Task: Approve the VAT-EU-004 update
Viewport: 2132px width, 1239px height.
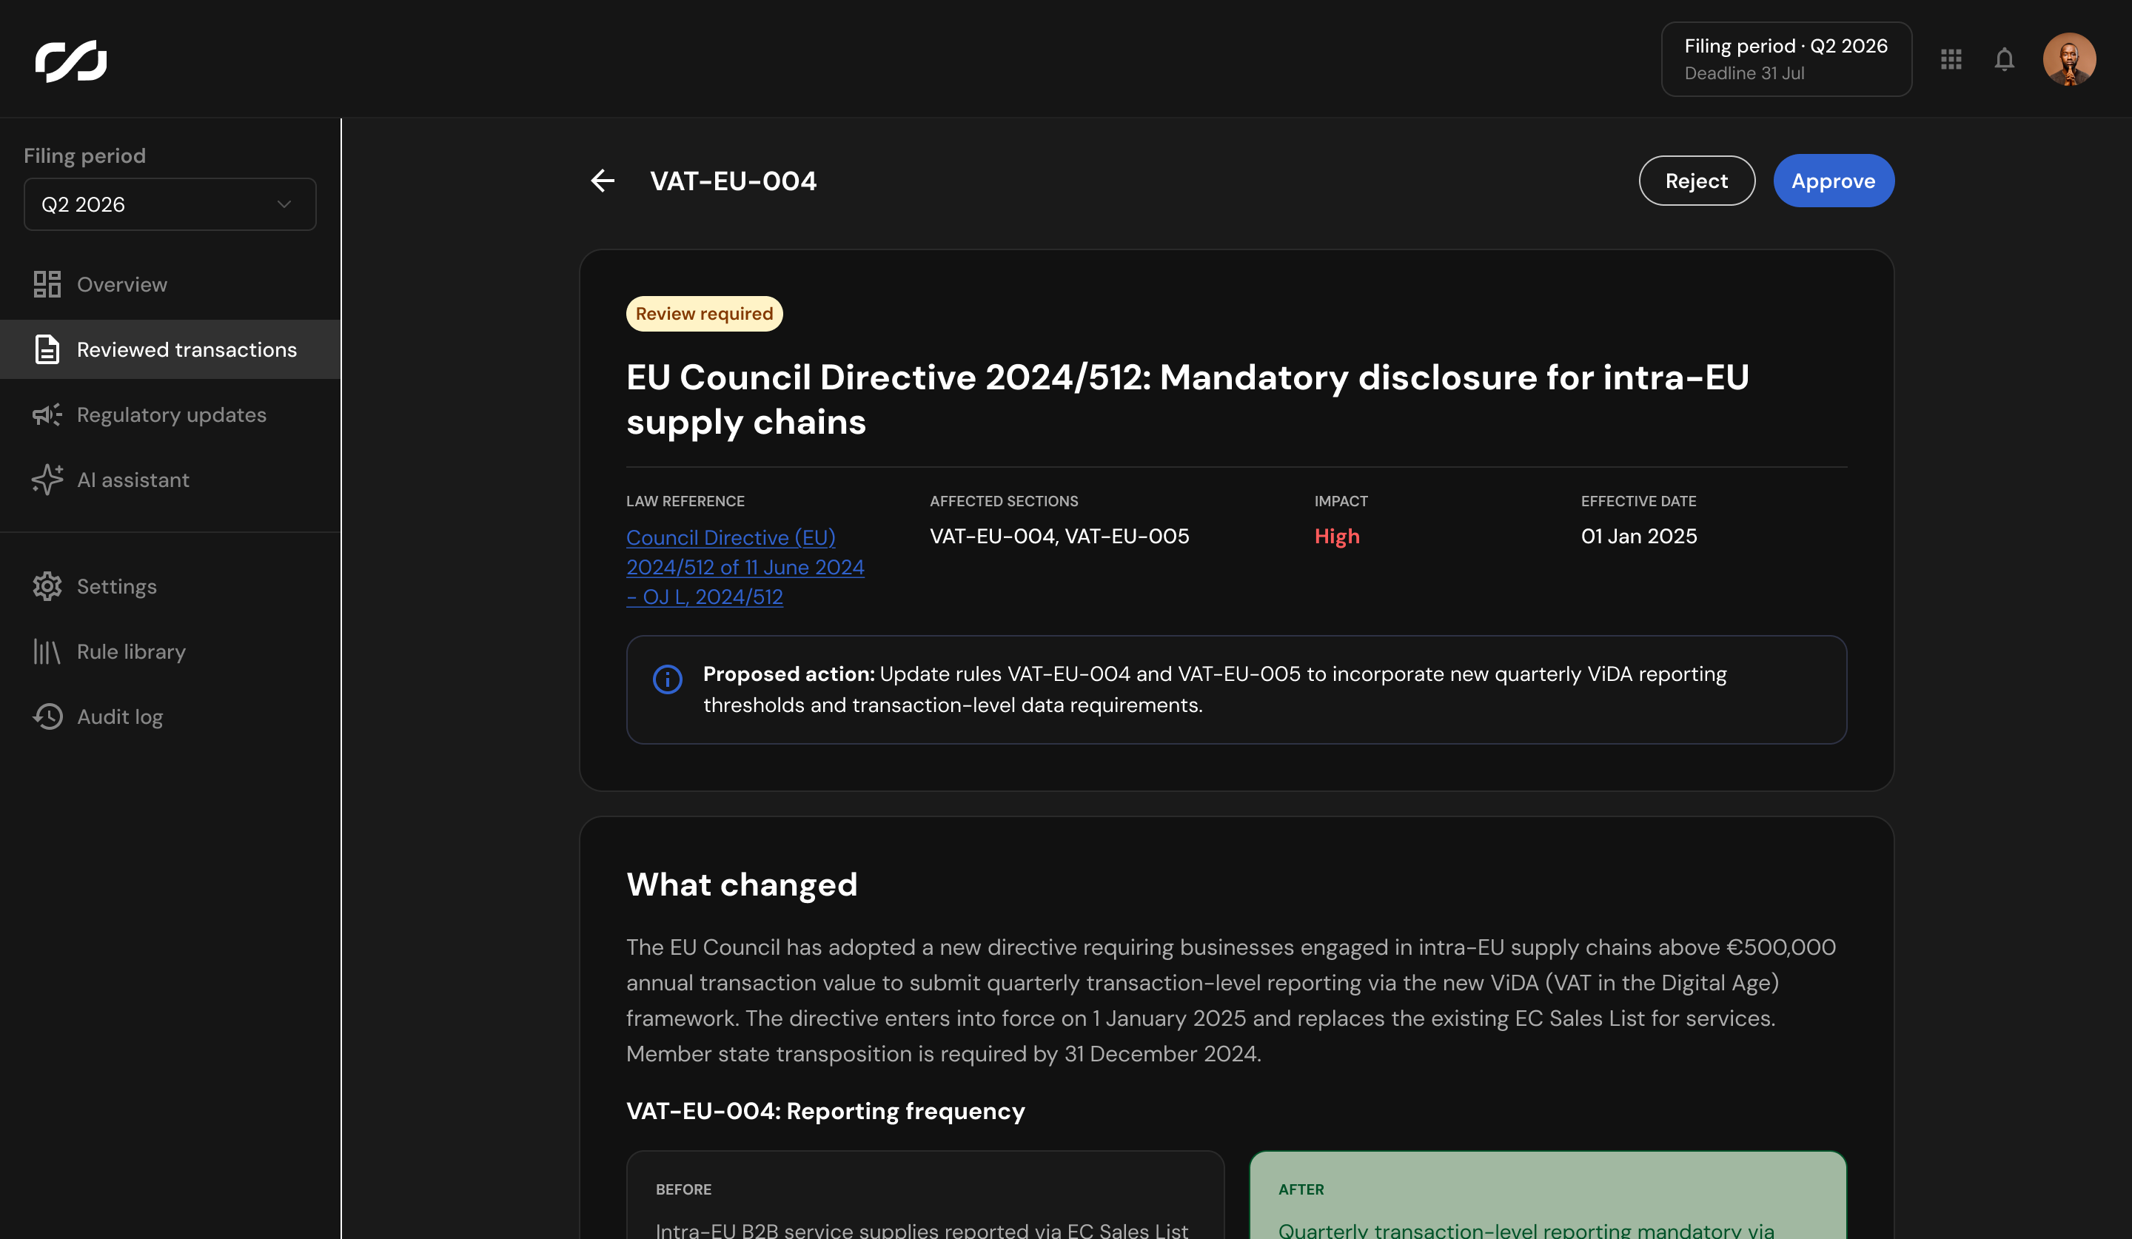Action: click(x=1834, y=180)
